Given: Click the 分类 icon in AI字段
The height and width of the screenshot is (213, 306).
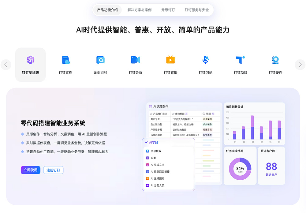Looking at the screenshot, I should (x=147, y=158).
